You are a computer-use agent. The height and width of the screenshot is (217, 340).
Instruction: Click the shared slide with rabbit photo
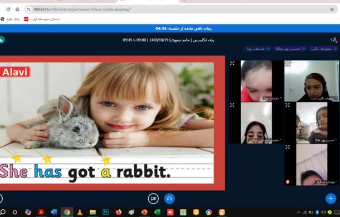(112, 123)
